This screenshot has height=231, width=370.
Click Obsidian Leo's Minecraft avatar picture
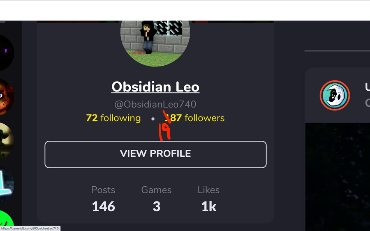click(155, 43)
